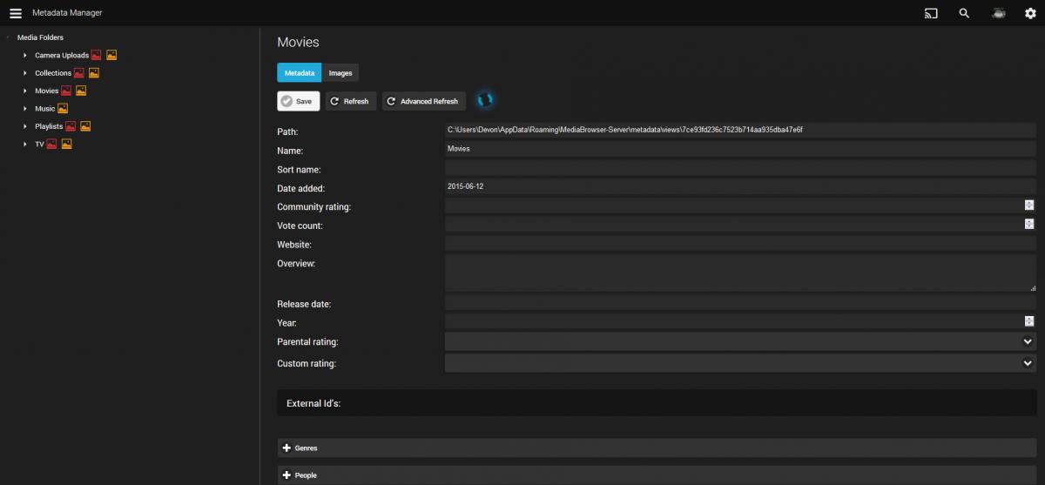1045x485 pixels.
Task: Click red image icon beside Camera Uploads
Action: (x=97, y=56)
